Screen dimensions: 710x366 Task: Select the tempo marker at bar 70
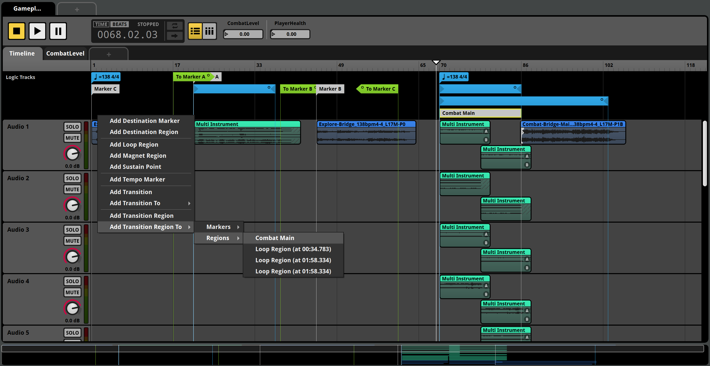pos(454,77)
